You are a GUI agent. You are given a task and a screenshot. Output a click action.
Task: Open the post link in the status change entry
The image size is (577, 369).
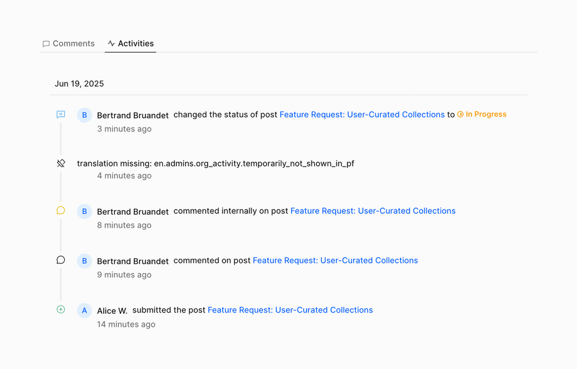point(362,115)
